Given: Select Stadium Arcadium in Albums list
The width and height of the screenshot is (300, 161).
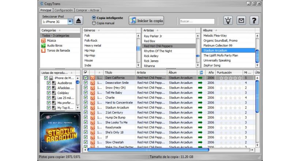Looking at the screenshot, I should pos(228,50).
